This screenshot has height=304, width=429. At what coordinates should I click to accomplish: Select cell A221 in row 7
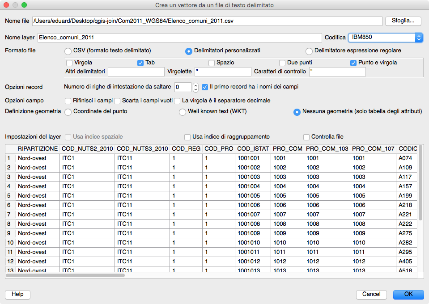(x=407, y=215)
